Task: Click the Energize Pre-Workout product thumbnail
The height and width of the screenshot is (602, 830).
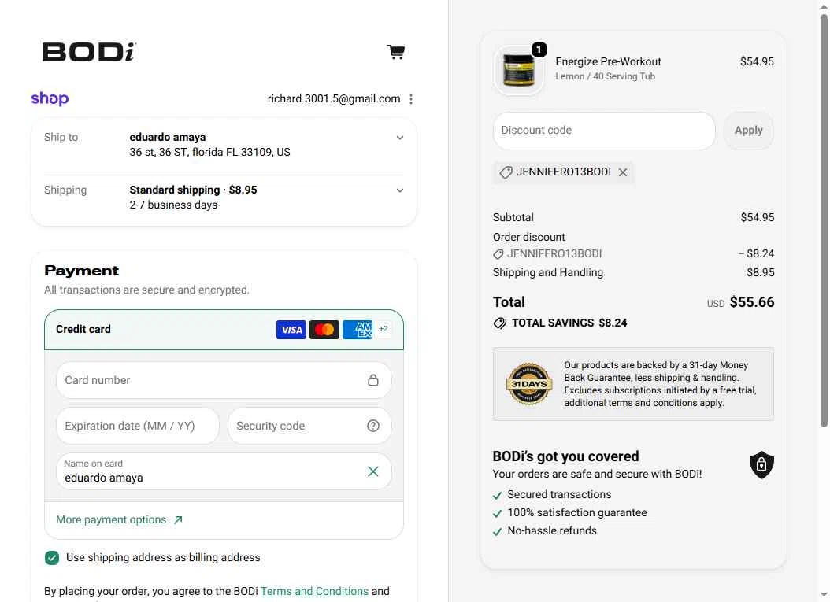Action: 519,70
